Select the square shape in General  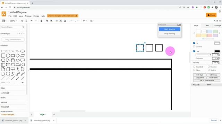[x=3, y=55]
